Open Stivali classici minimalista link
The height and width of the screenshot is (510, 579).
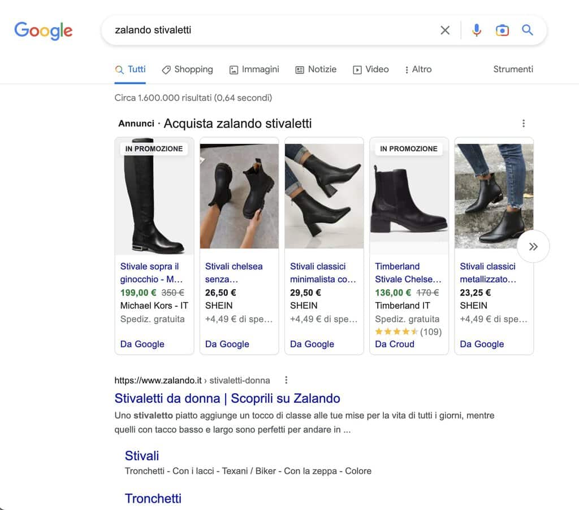point(323,273)
